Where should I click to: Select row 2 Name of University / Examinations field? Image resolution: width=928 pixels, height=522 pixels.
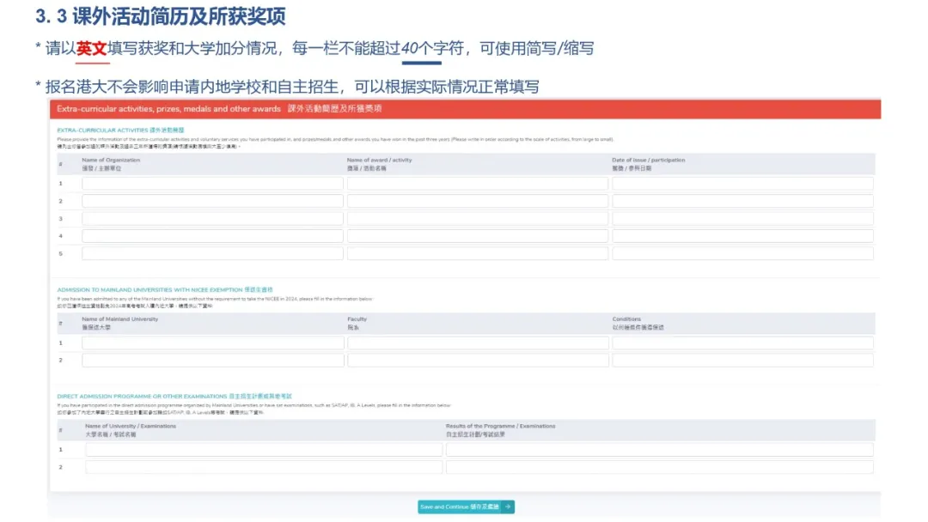[x=264, y=467]
